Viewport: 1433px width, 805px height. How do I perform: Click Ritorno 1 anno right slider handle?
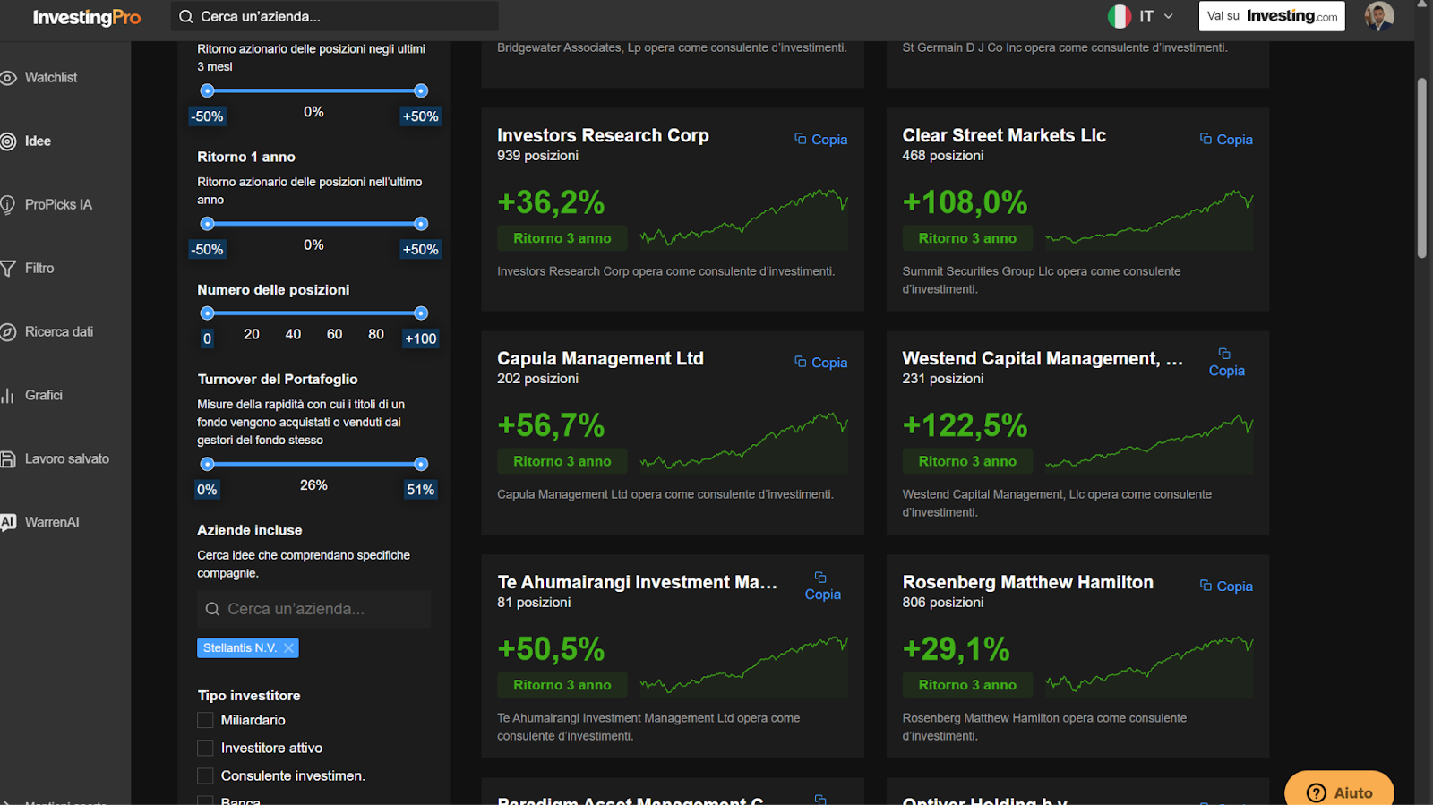pos(421,224)
